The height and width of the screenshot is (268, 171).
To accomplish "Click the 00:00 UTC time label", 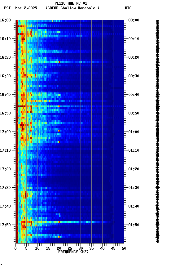I will pos(134,20).
